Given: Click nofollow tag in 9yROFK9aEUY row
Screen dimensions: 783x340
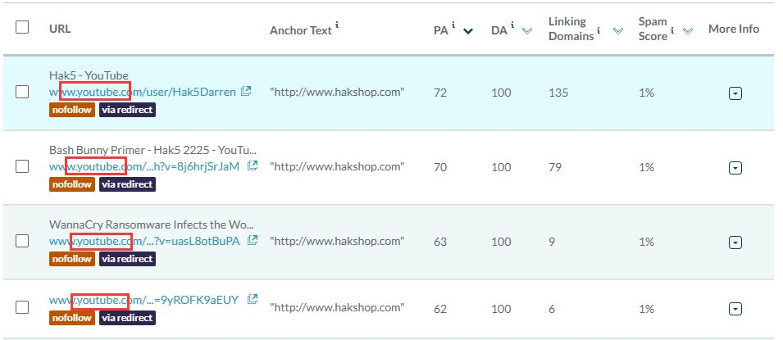Looking at the screenshot, I should pos(72,318).
